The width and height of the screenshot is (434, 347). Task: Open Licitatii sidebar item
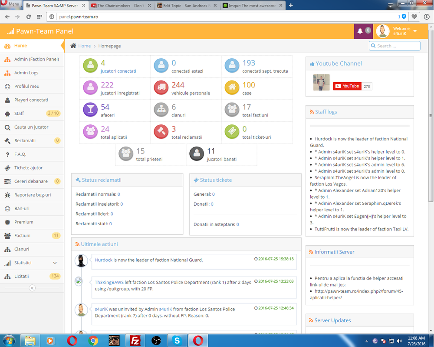(x=32, y=276)
